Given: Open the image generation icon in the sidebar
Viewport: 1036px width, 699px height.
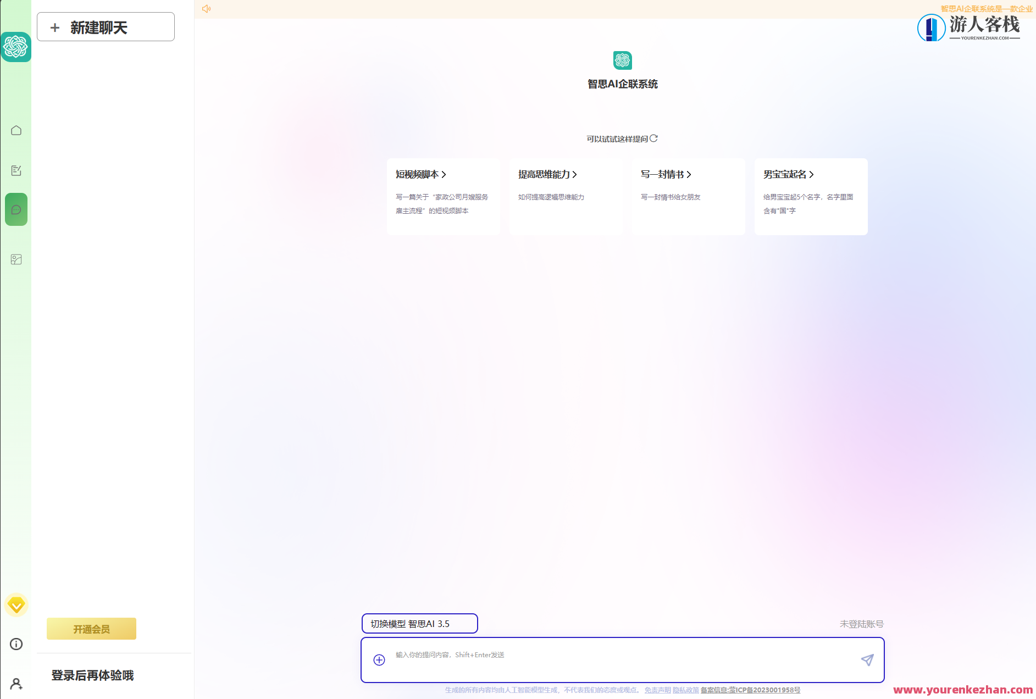Looking at the screenshot, I should click(x=16, y=259).
